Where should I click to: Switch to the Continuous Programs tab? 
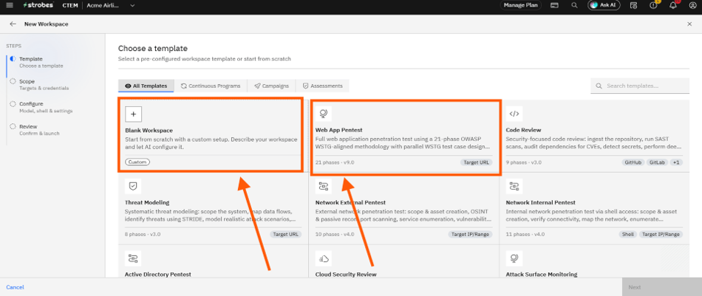pyautogui.click(x=211, y=86)
